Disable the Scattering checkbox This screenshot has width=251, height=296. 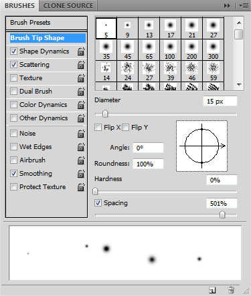[x=13, y=65]
